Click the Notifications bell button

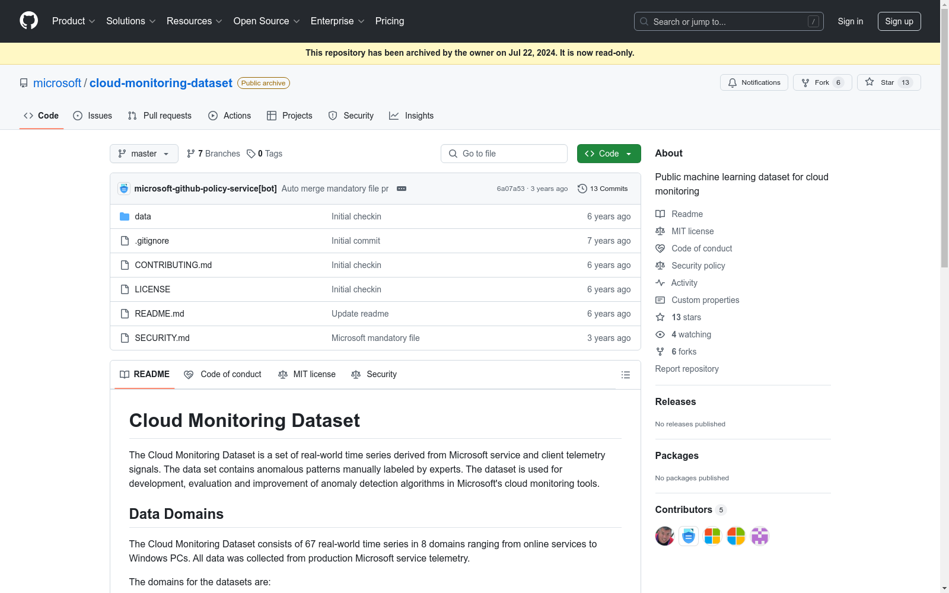(x=754, y=82)
